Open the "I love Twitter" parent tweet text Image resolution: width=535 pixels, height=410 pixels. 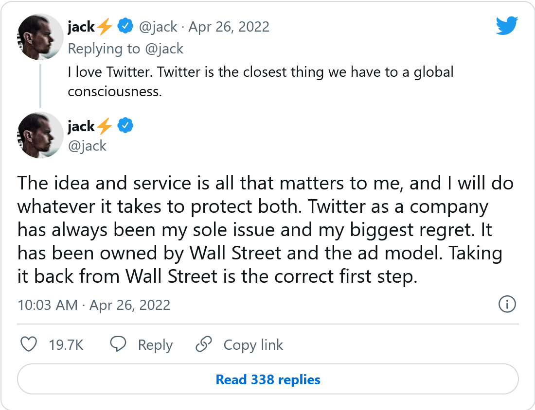pyautogui.click(x=260, y=81)
